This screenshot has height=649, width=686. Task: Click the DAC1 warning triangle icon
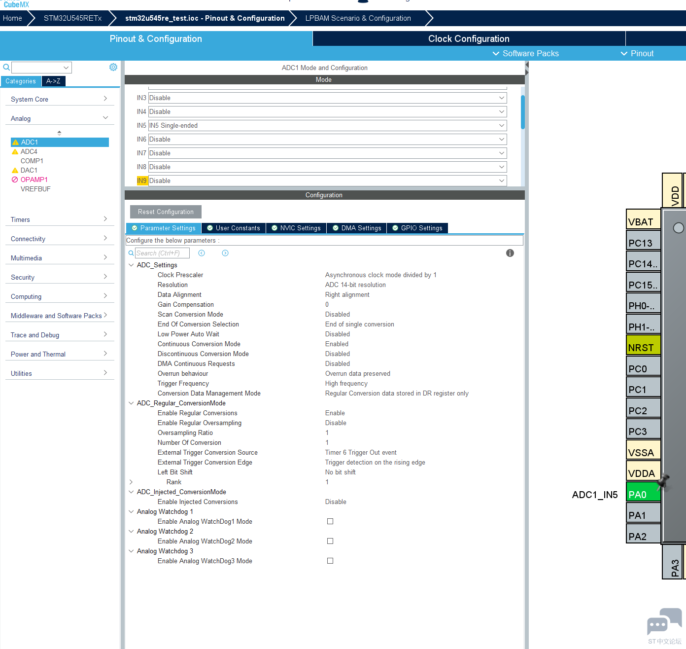15,171
